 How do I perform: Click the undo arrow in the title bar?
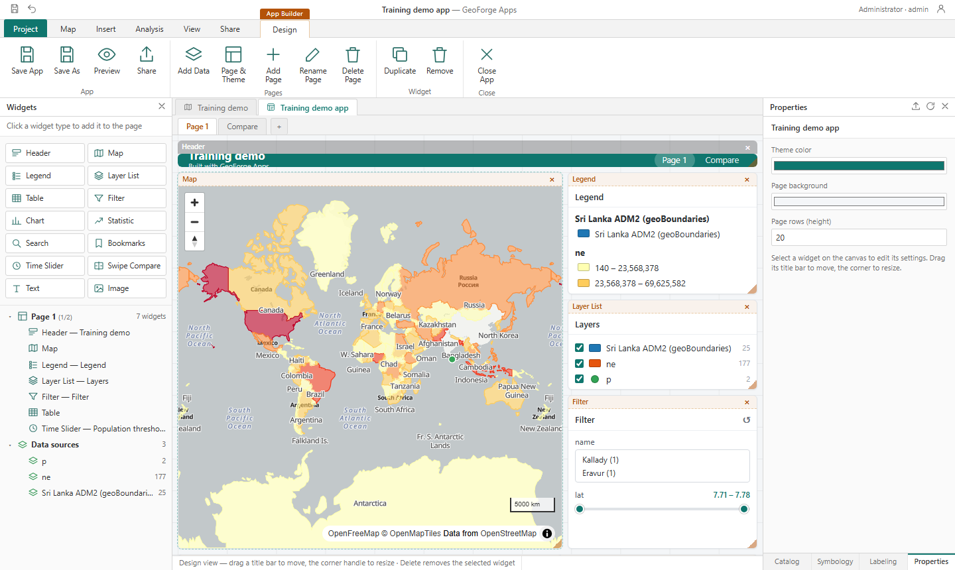[32, 9]
